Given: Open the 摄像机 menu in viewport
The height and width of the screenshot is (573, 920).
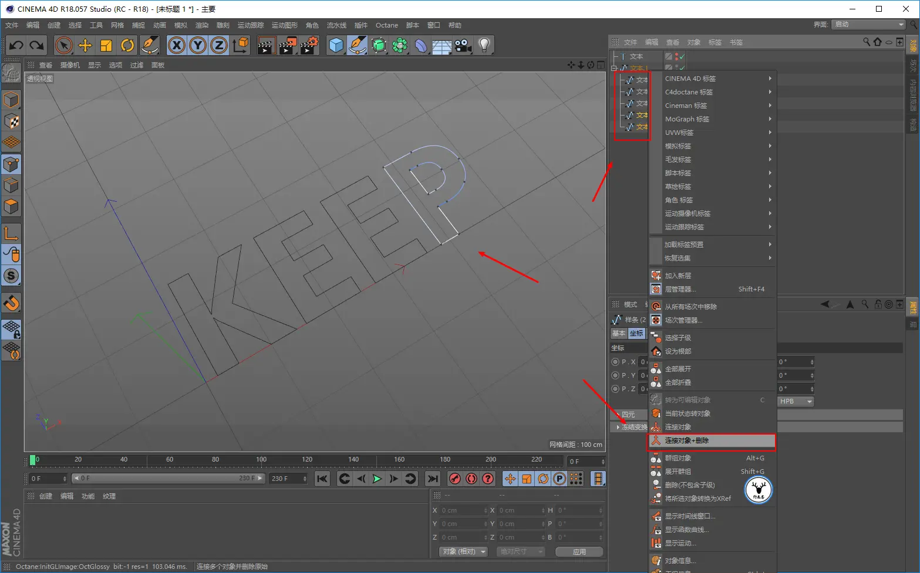Looking at the screenshot, I should 70,65.
